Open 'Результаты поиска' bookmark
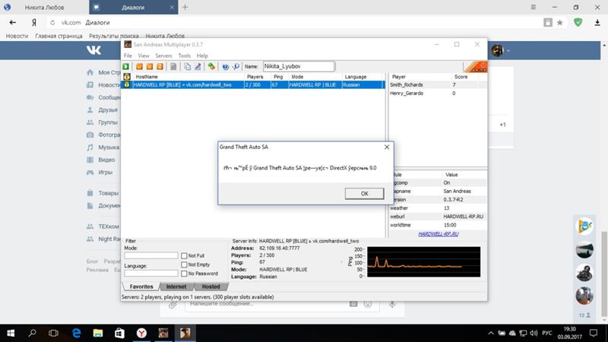 coord(113,36)
